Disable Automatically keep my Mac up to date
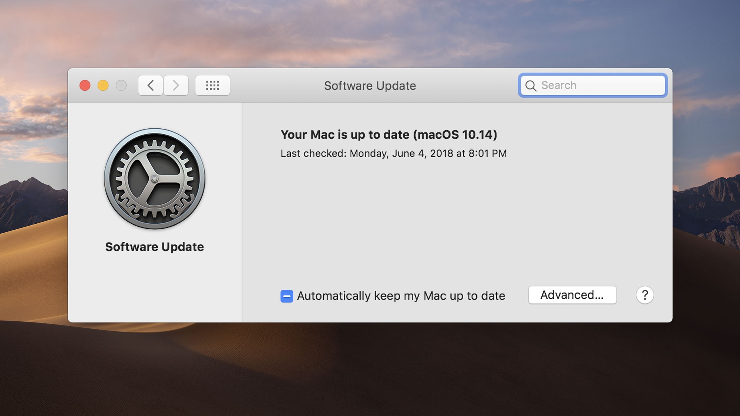 [286, 295]
